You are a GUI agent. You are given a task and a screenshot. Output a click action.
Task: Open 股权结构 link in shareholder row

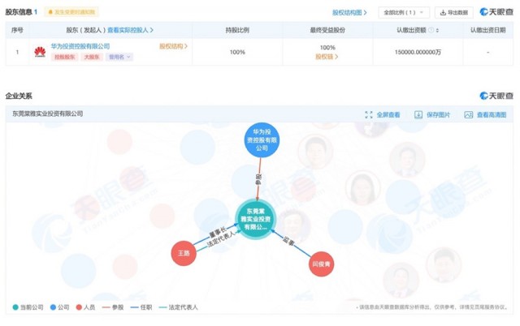(173, 46)
